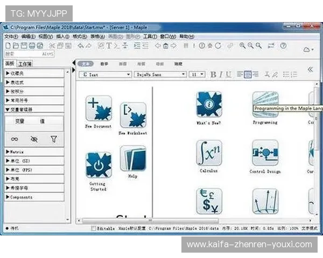323x258 pixels.
Task: Open the What's New? icon
Action: (209, 104)
